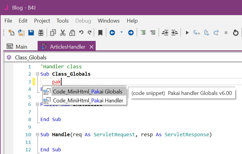This screenshot has width=242, height=154.
Task: Click the Step In debug icon
Action: click(197, 33)
